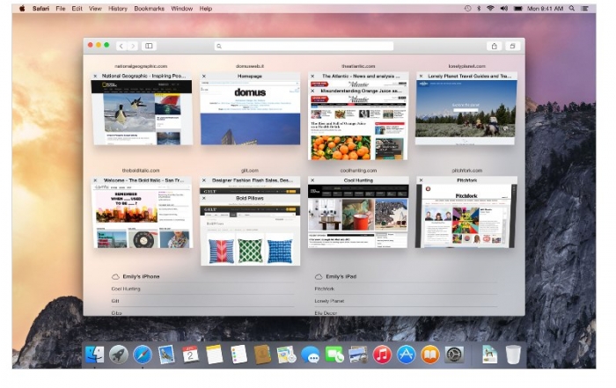This screenshot has height=388, width=616.
Task: Open the National Geographic penguin page thumbnail
Action: (142, 113)
